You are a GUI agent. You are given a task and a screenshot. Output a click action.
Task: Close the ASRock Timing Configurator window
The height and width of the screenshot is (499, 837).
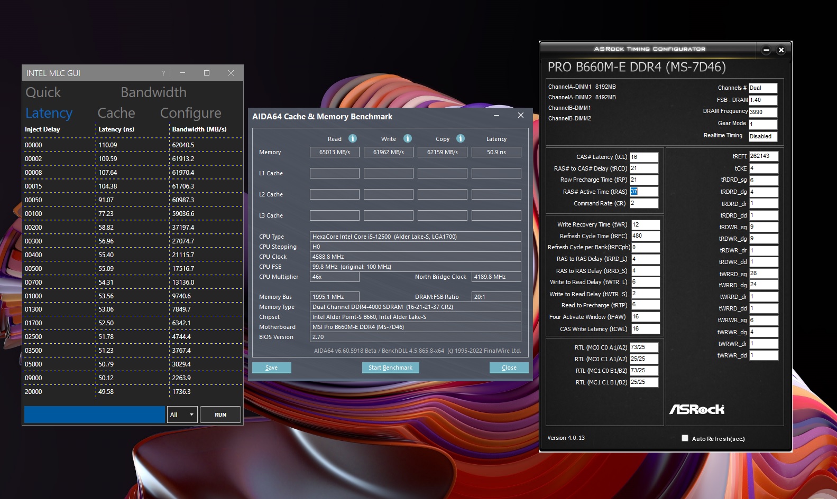(781, 50)
